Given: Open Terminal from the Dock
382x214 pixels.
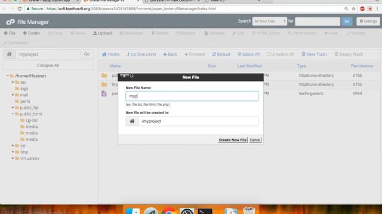Looking at the screenshot, I should pos(205,211).
